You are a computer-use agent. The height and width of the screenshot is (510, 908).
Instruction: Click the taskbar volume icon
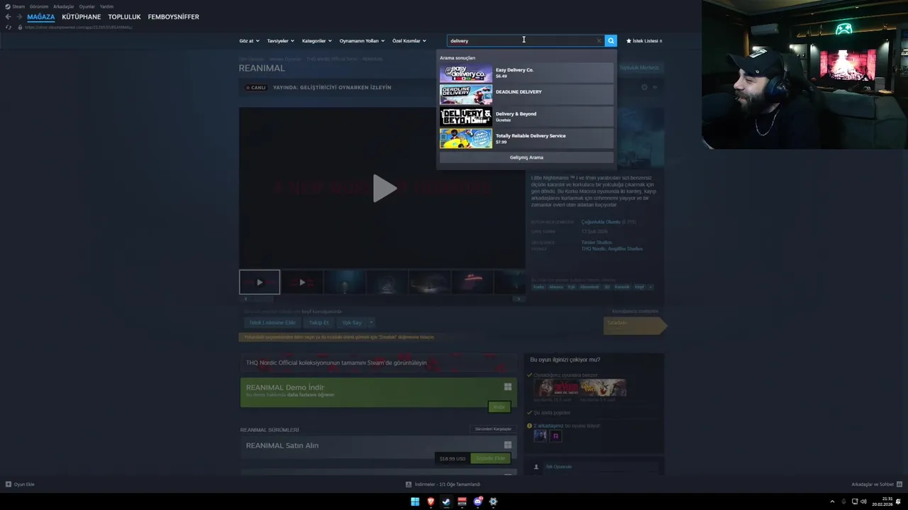click(863, 501)
